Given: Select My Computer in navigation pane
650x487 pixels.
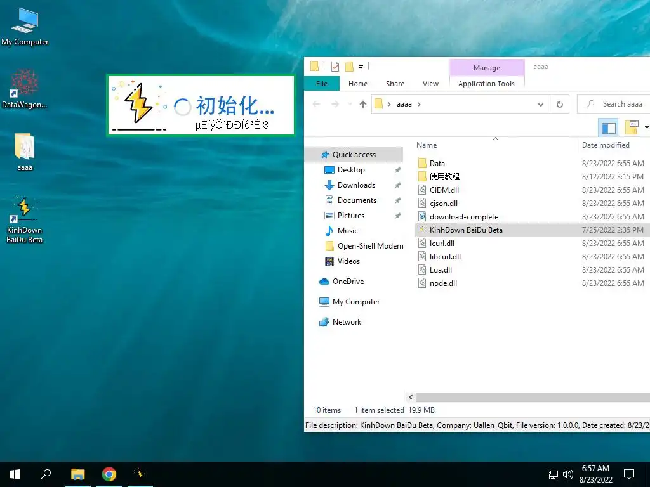Looking at the screenshot, I should [355, 302].
